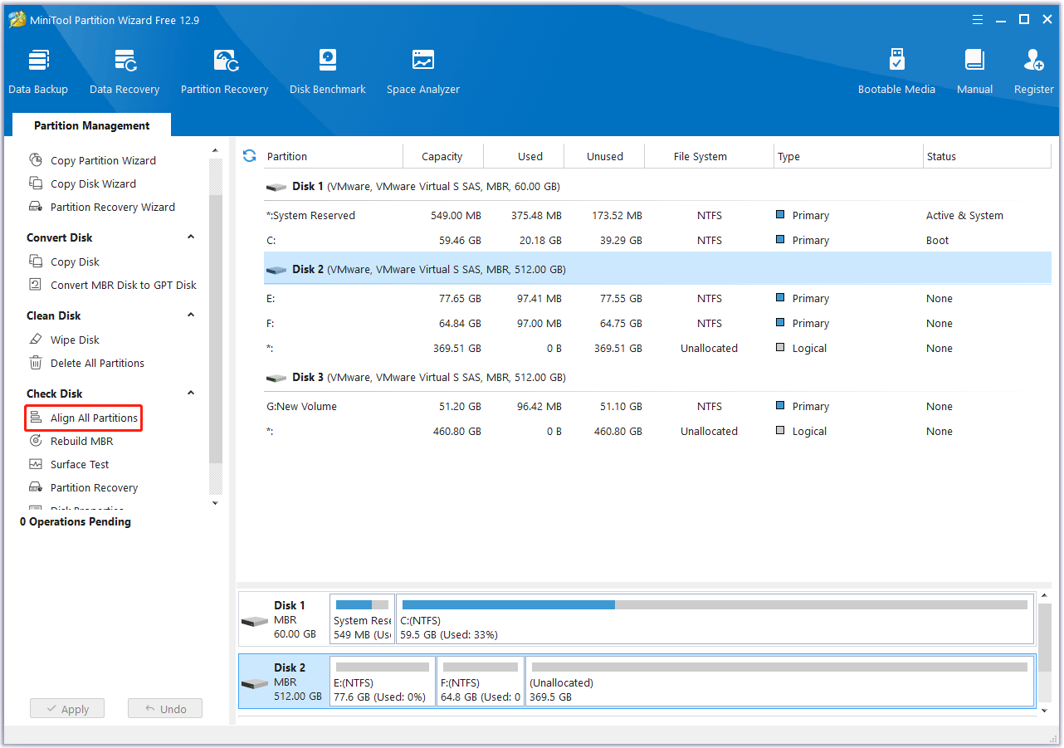Click the Copy Partition Wizard icon
1064x748 pixels.
pyautogui.click(x=36, y=160)
